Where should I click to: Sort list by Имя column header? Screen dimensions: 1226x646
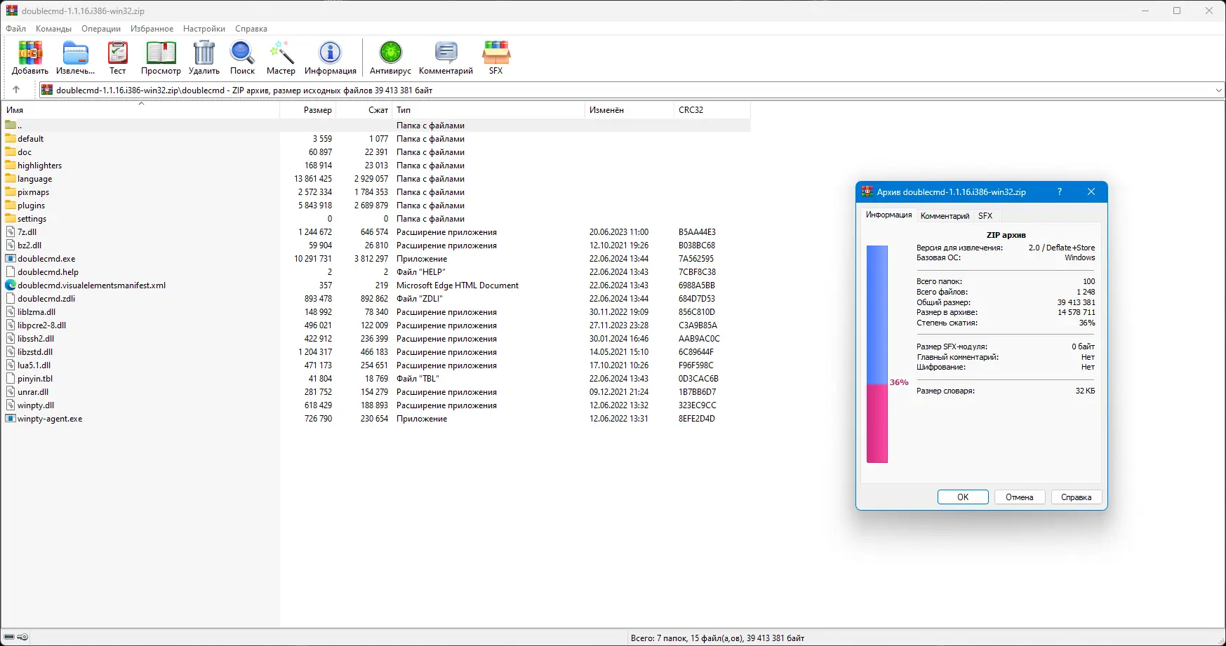[141, 110]
